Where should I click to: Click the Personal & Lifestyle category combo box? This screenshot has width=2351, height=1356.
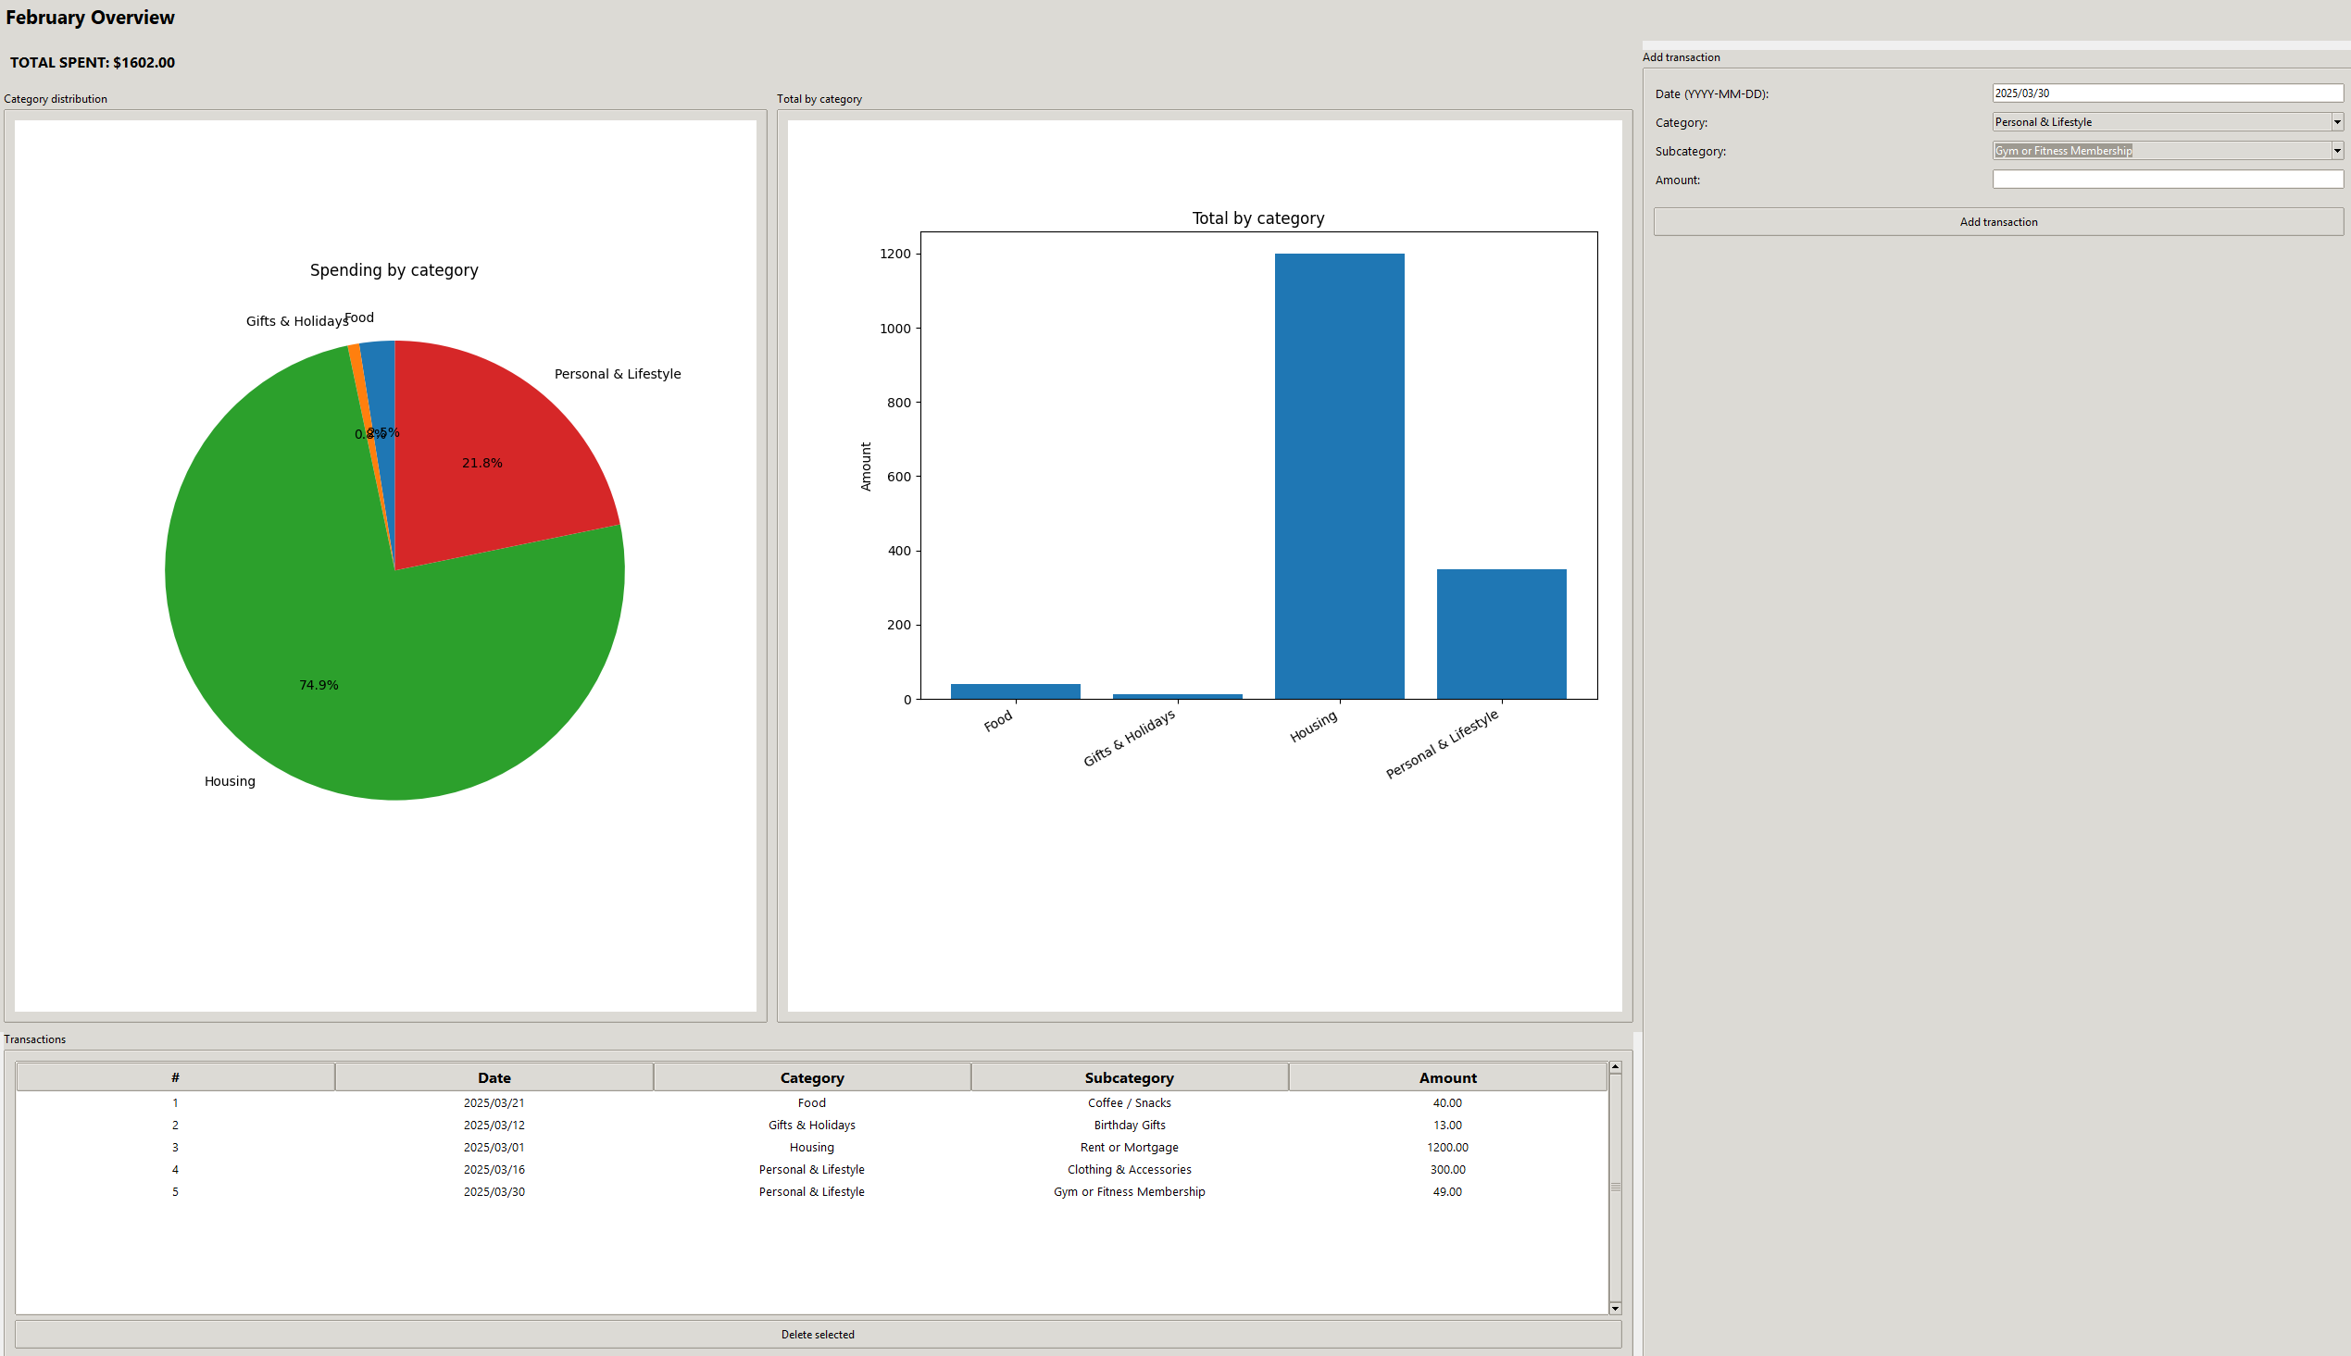pos(2160,122)
